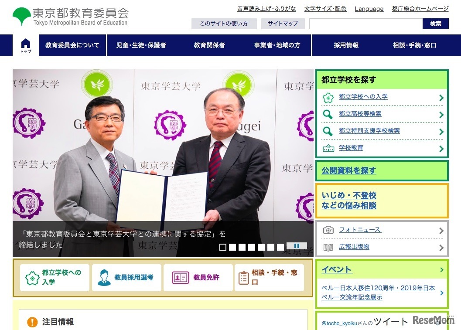Viewport: 461px width, 330px height.
Task: Select the second slideshow indicator square
Action: click(x=232, y=247)
